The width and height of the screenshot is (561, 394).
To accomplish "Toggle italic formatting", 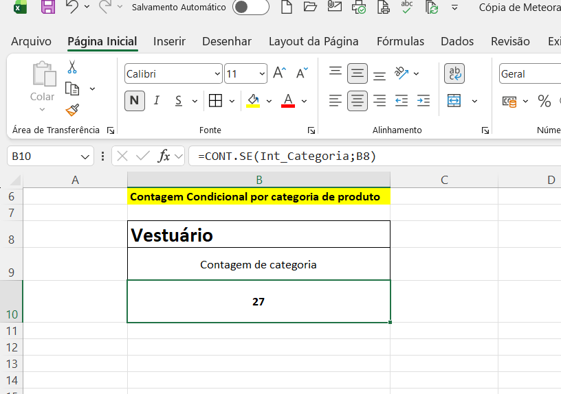I will point(156,101).
